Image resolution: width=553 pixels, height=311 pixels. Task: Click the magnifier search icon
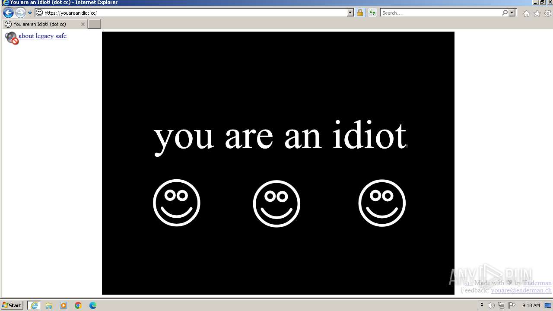pos(505,13)
